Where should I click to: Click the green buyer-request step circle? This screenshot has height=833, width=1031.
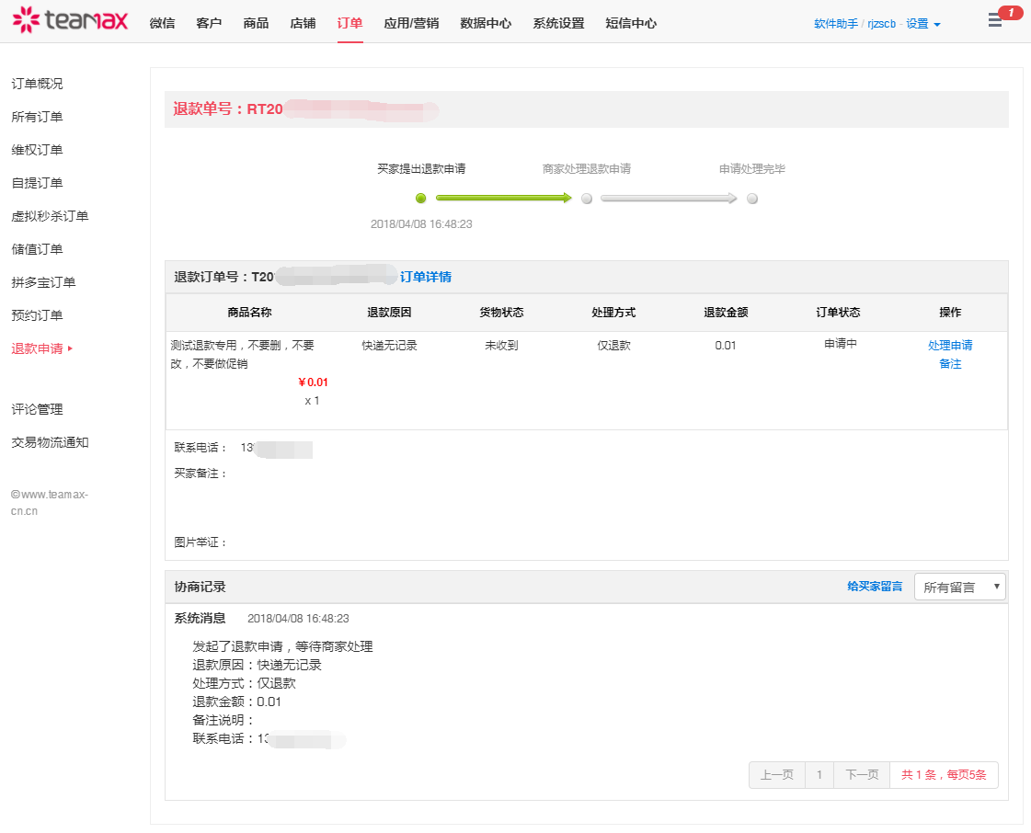(x=421, y=199)
